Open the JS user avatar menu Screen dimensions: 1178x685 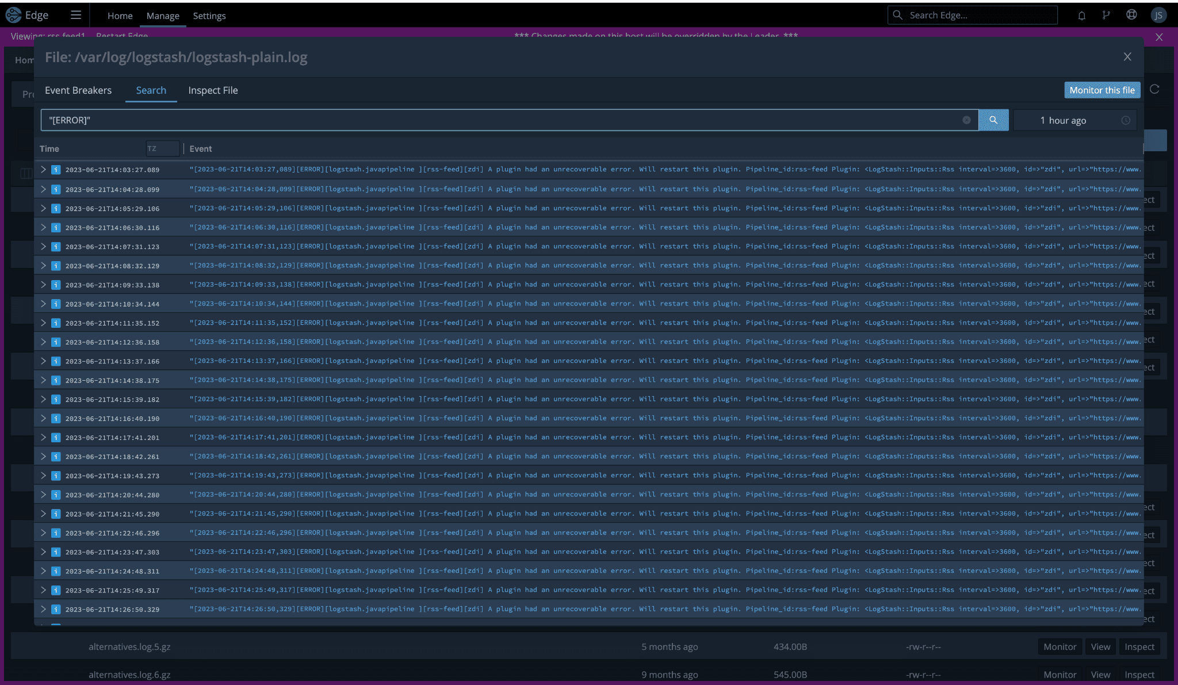pos(1158,16)
